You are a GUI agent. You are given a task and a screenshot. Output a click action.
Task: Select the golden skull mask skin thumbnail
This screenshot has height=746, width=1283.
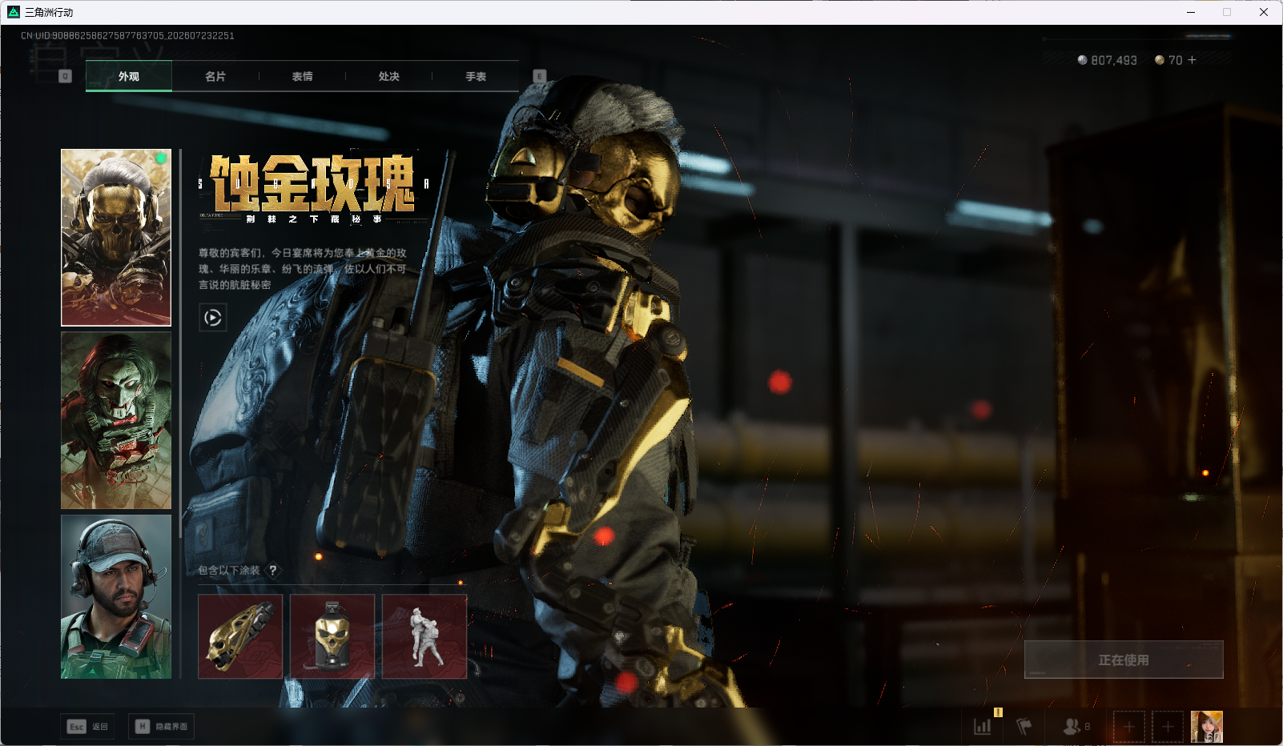[x=116, y=238]
